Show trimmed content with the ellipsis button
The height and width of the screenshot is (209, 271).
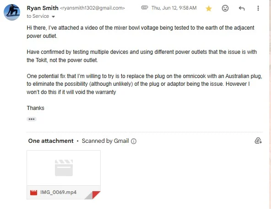click(x=32, y=119)
